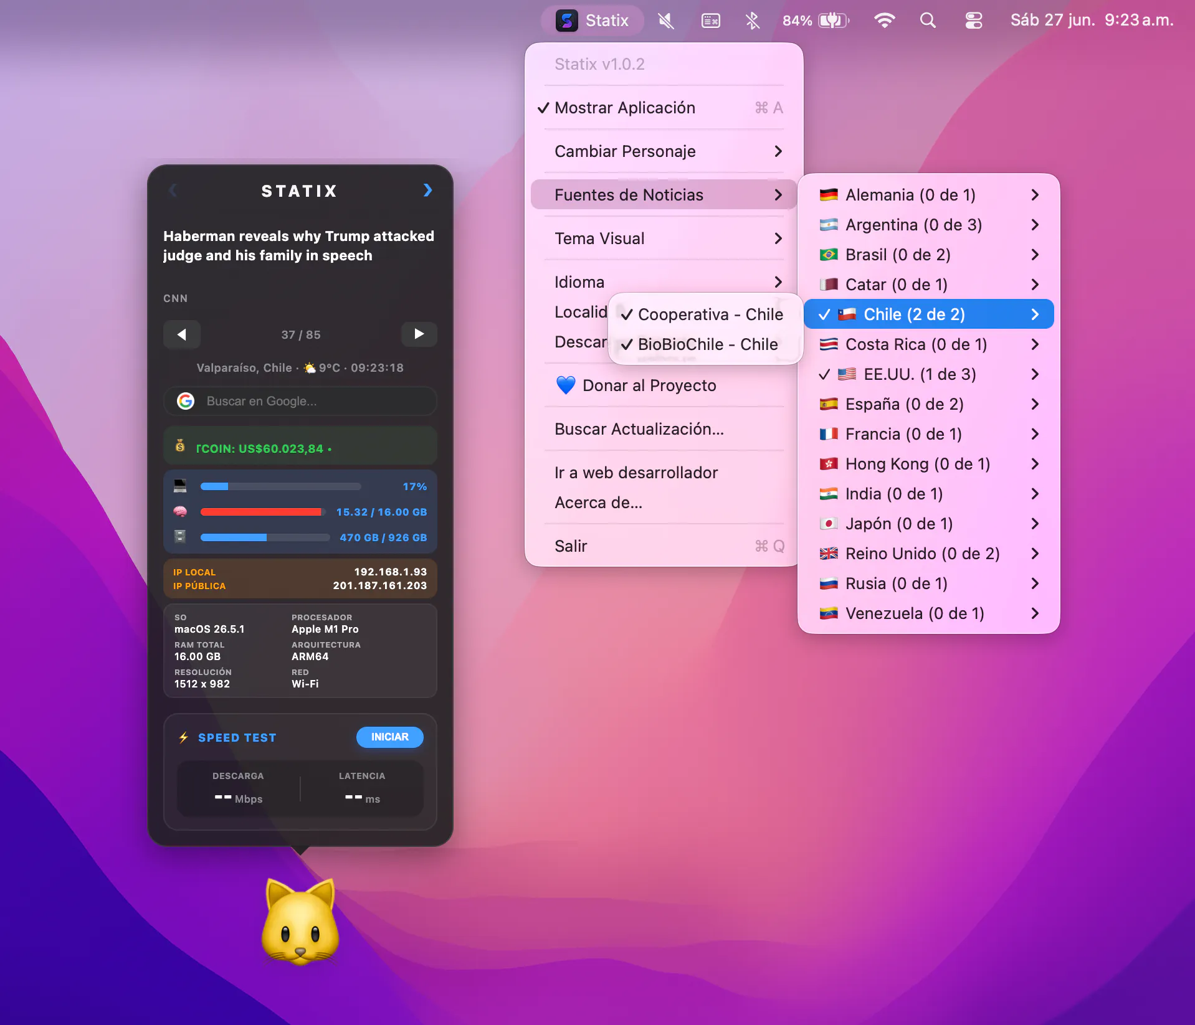Image resolution: width=1195 pixels, height=1025 pixels.
Task: Click the Bluetooth icon in menu bar
Action: click(753, 21)
